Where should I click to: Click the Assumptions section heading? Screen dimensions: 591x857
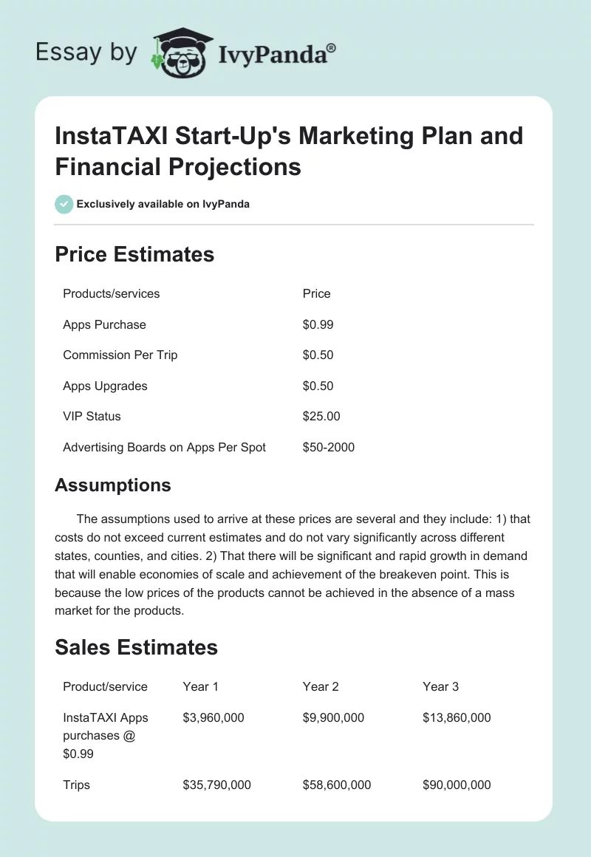[113, 485]
